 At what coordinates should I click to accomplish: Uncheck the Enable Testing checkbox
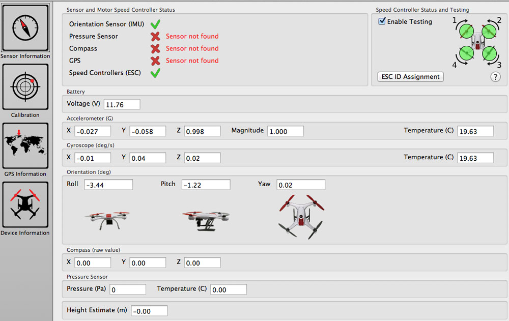(382, 21)
